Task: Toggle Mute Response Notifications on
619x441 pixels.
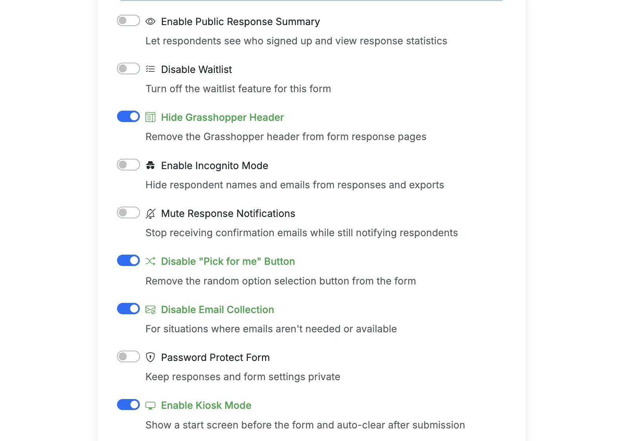Action: click(128, 212)
